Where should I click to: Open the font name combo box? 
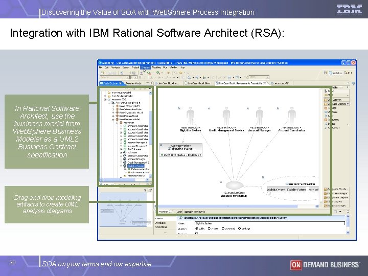(114, 77)
